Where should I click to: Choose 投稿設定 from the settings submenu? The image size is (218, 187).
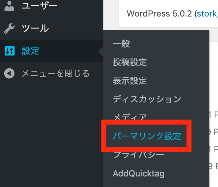130,62
